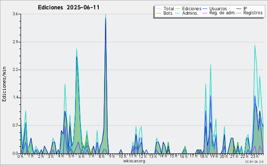Click the '8 h' x-axis label

(101, 156)
